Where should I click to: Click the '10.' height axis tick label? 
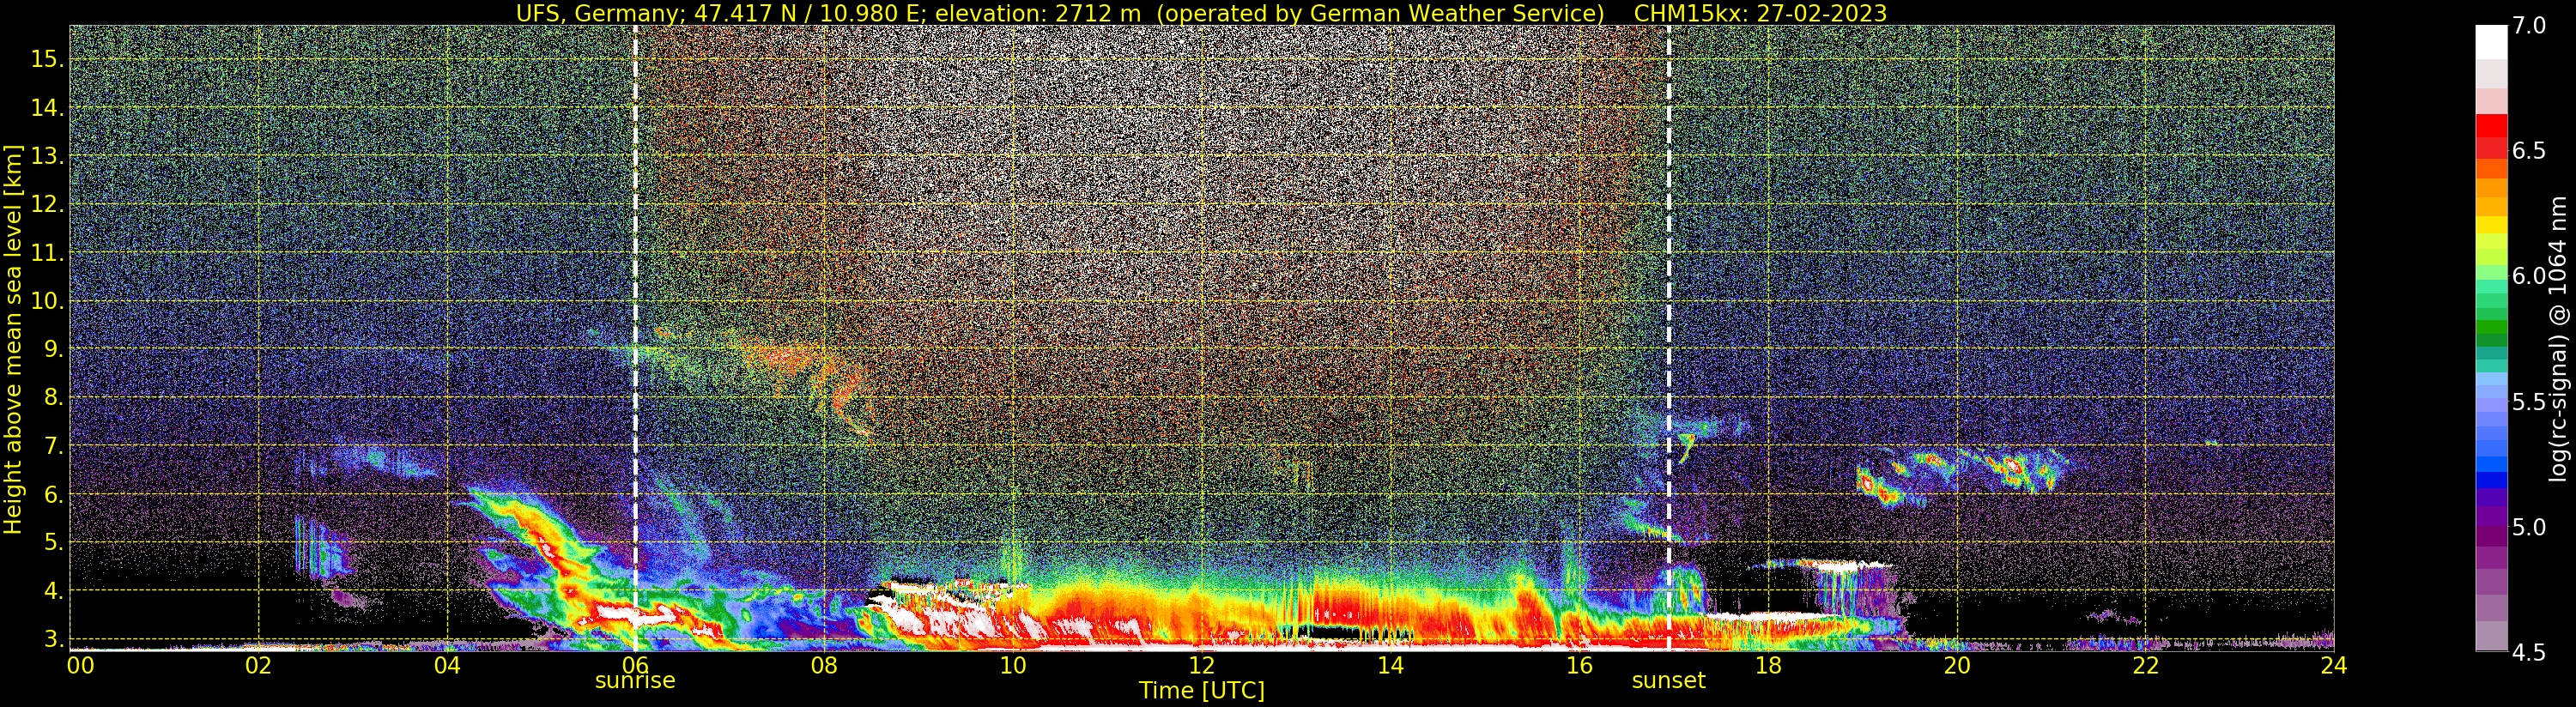[47, 301]
